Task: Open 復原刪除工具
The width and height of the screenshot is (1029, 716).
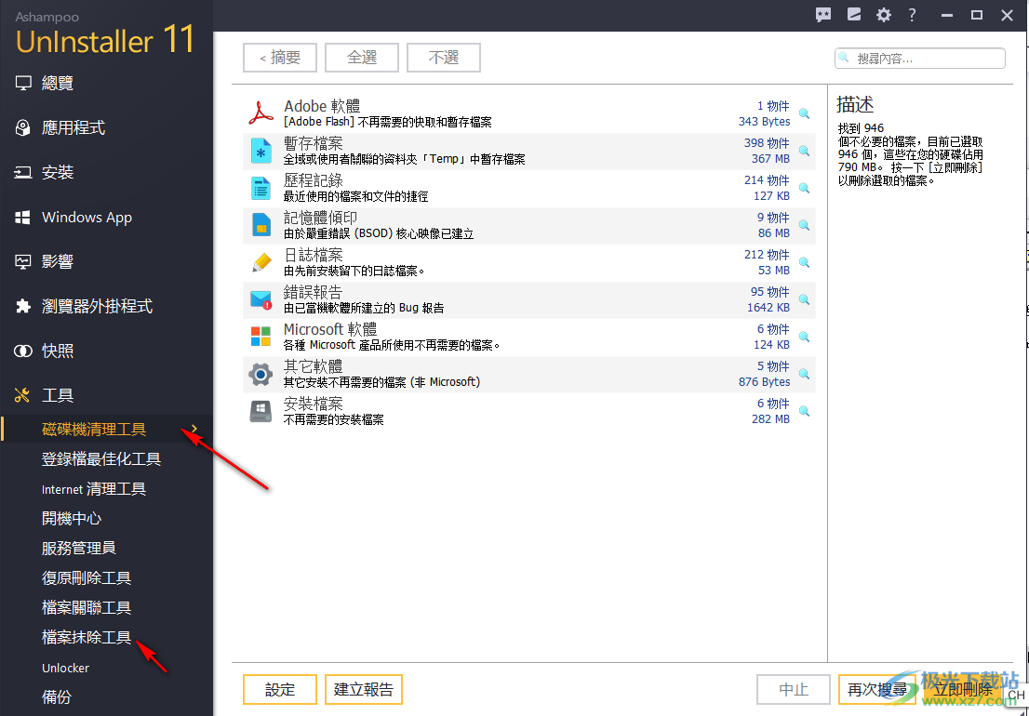Action: tap(87, 578)
